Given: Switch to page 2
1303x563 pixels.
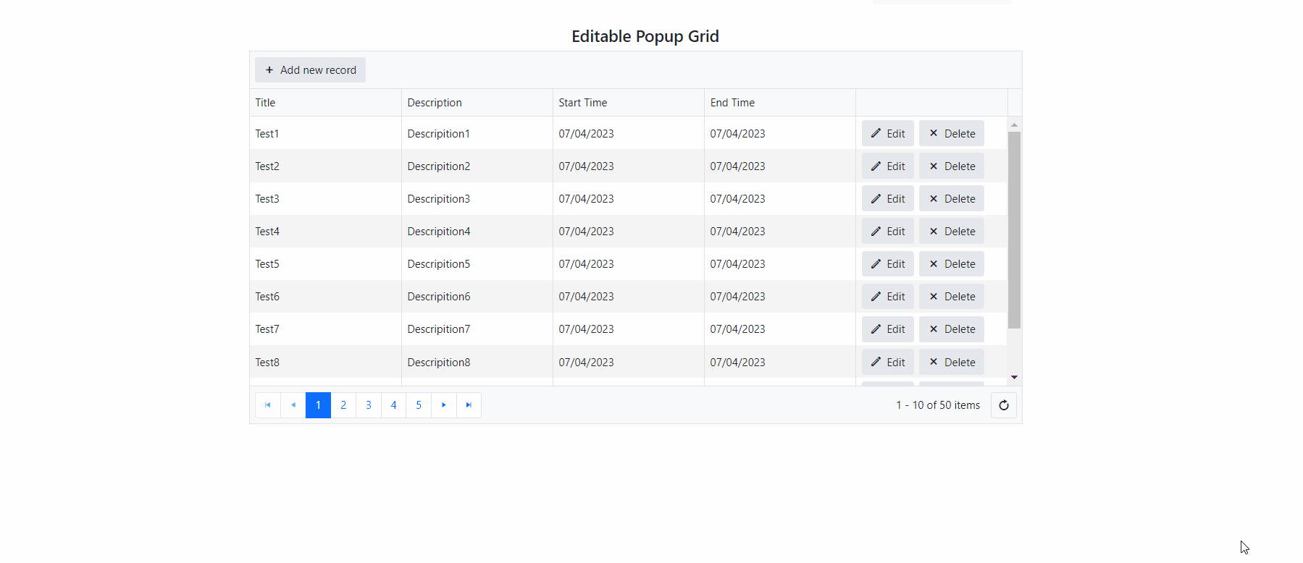Looking at the screenshot, I should 343,405.
